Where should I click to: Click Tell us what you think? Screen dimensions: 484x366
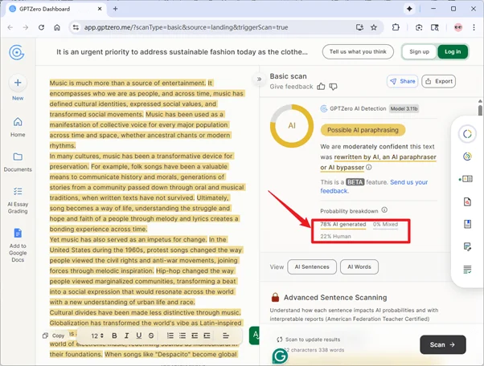(x=358, y=51)
